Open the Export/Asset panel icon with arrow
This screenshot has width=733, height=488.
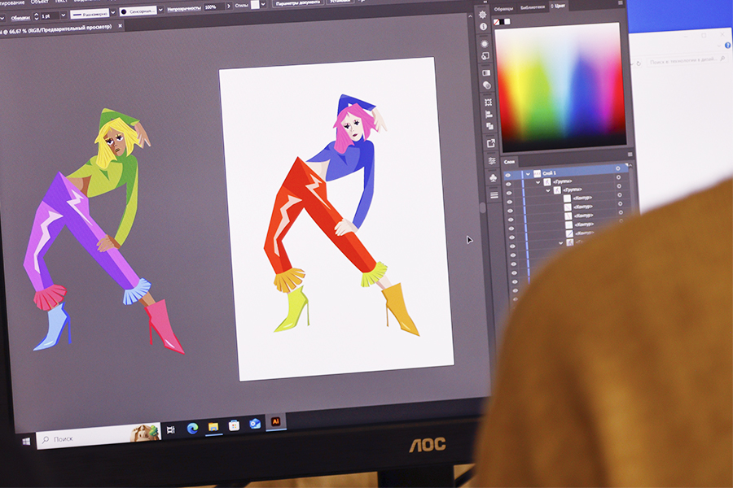490,143
